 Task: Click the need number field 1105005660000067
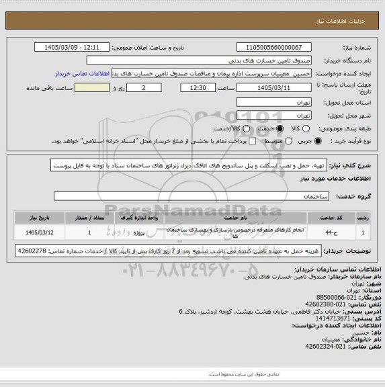[x=274, y=47]
